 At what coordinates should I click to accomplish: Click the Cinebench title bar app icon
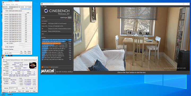[x=42, y=4]
